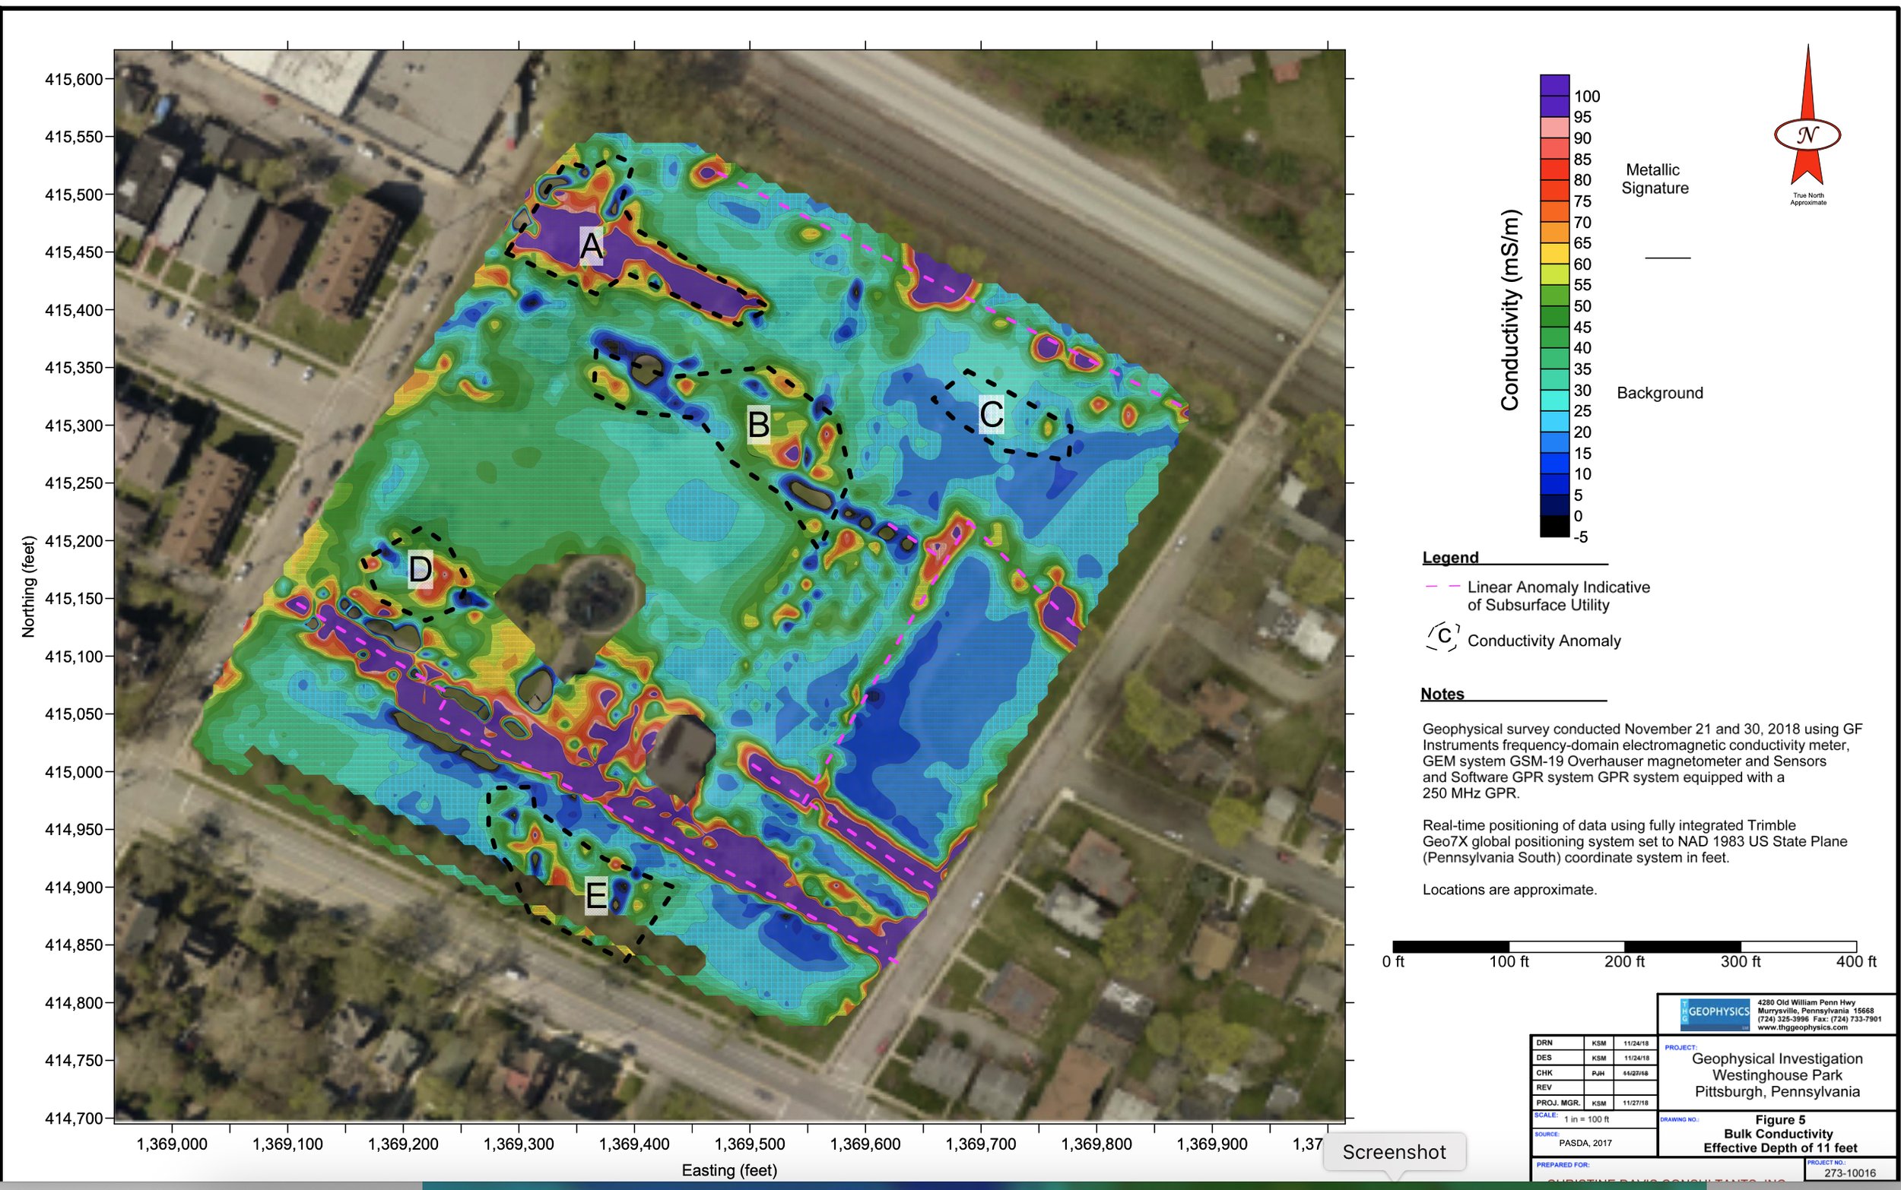
Task: Click project number 273-10016 field
Action: pyautogui.click(x=1850, y=1173)
